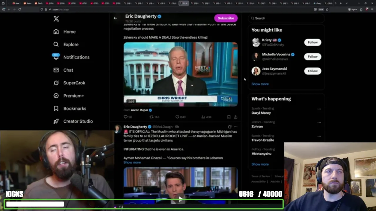Subscribe to Eric Daugherty
The width and height of the screenshot is (376, 211).
pyautogui.click(x=226, y=18)
